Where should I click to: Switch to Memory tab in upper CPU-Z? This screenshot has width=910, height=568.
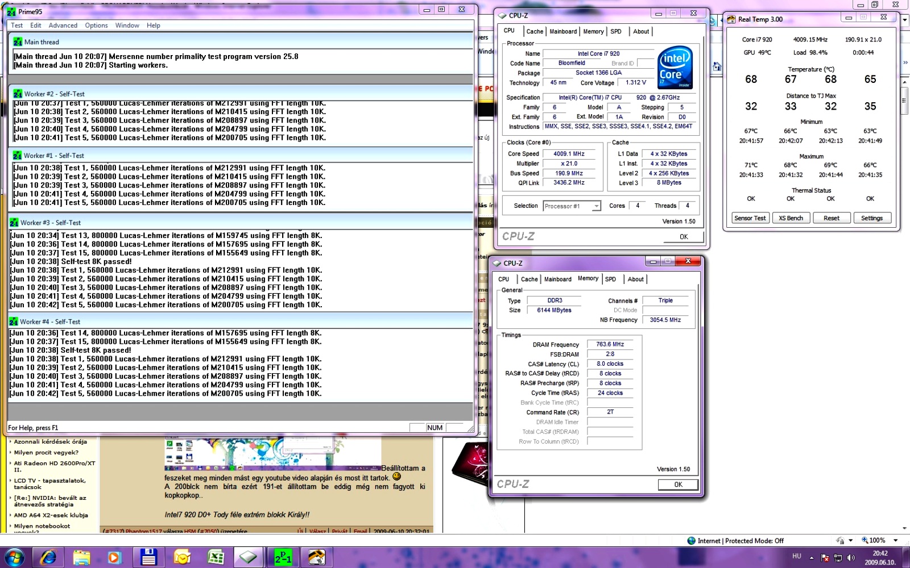pos(593,32)
